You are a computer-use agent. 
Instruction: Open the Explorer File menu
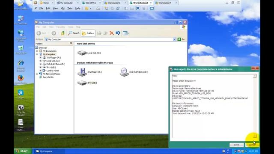click(38, 27)
